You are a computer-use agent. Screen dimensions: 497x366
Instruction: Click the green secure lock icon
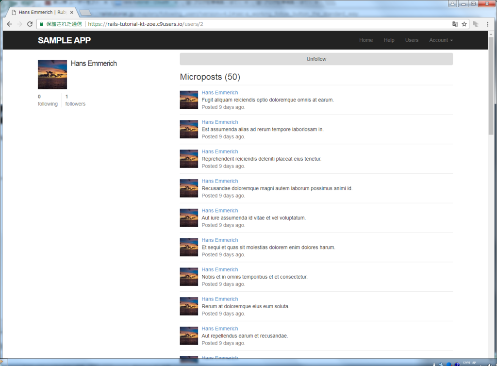coord(42,24)
